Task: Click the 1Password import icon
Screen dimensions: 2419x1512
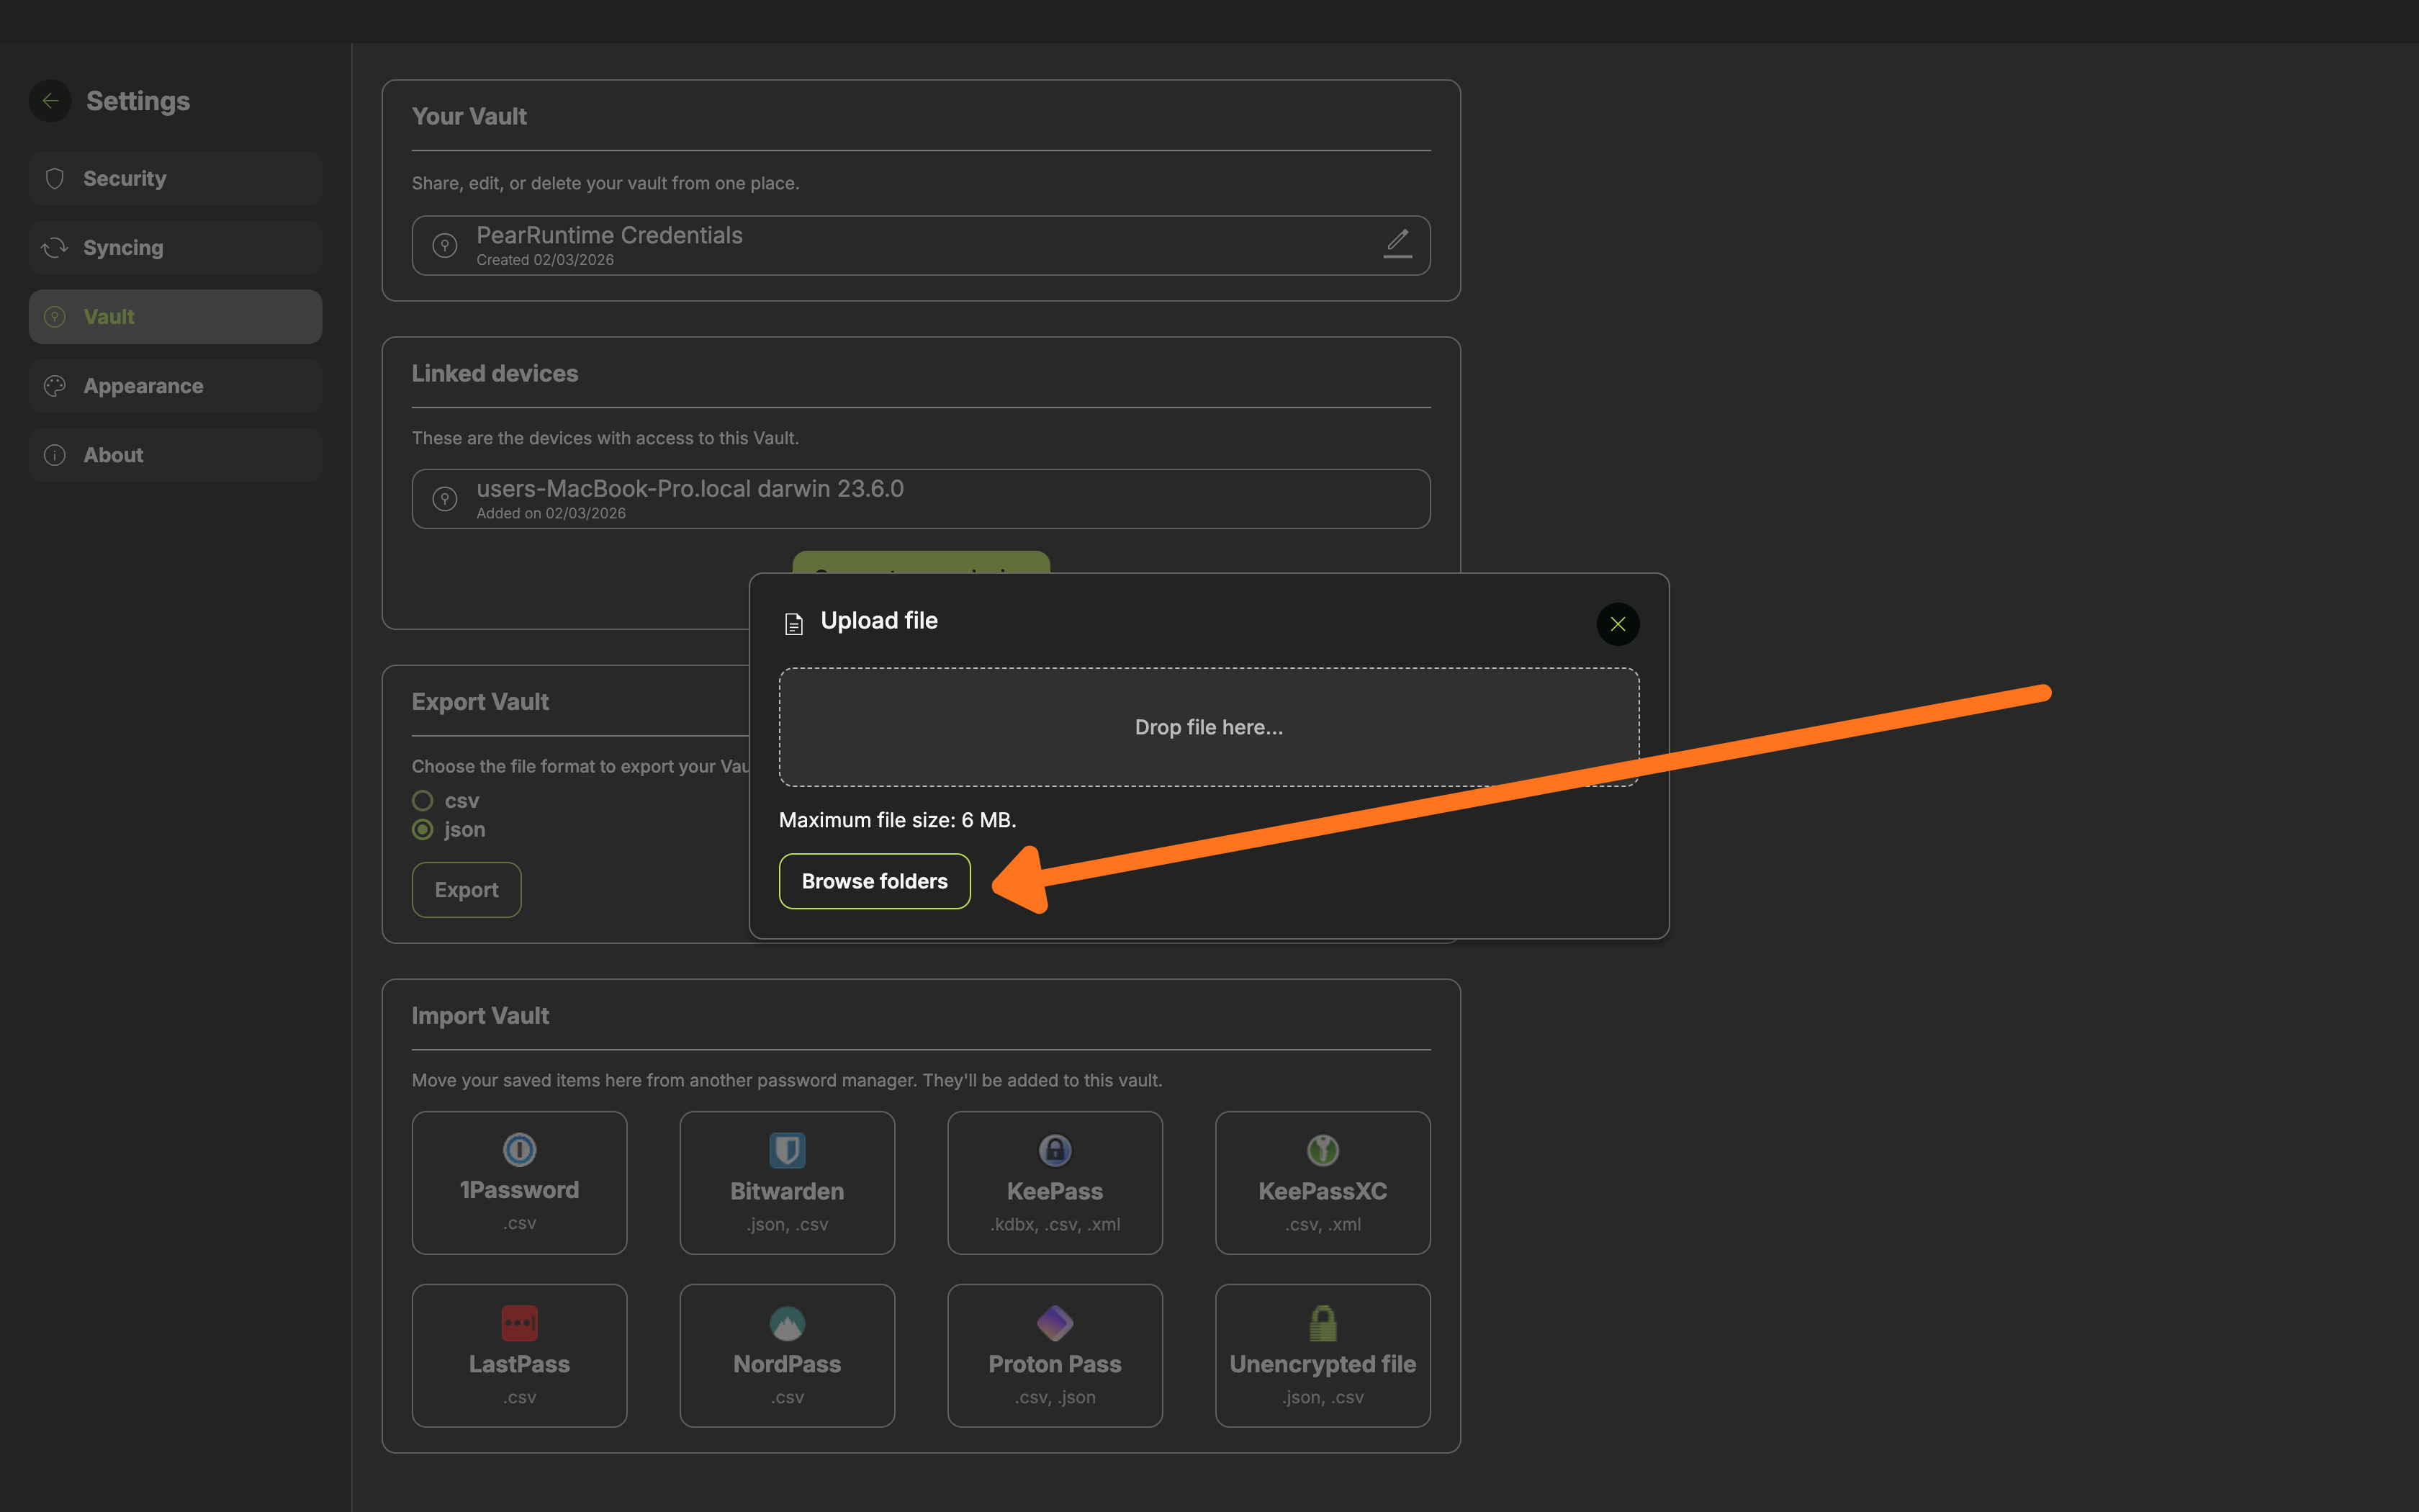Action: (x=519, y=1150)
